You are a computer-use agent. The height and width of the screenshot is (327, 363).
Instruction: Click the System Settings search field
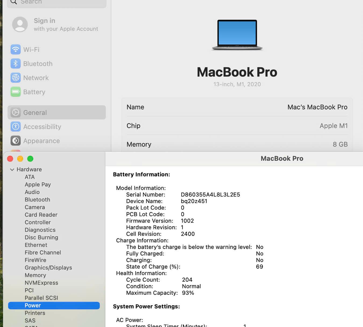57,2
